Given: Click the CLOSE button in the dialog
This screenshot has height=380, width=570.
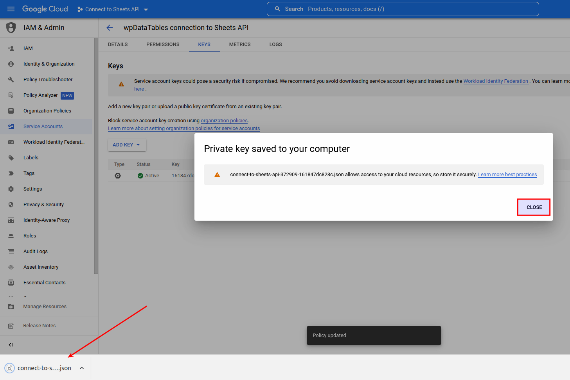Looking at the screenshot, I should 534,207.
